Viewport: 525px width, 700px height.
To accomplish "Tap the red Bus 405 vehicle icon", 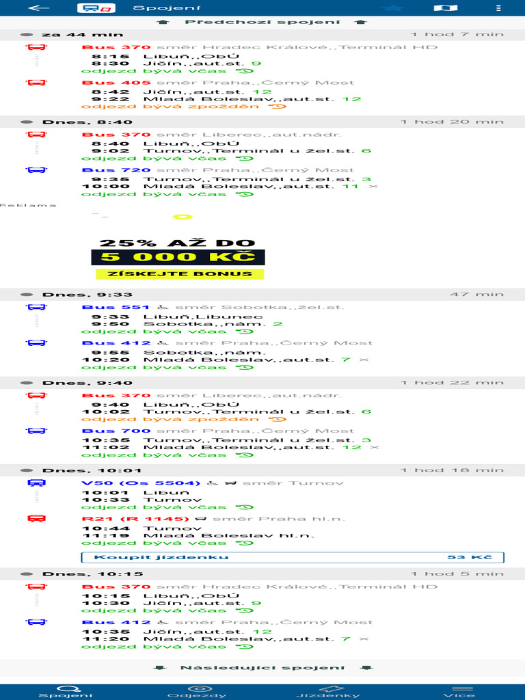I will (x=36, y=83).
